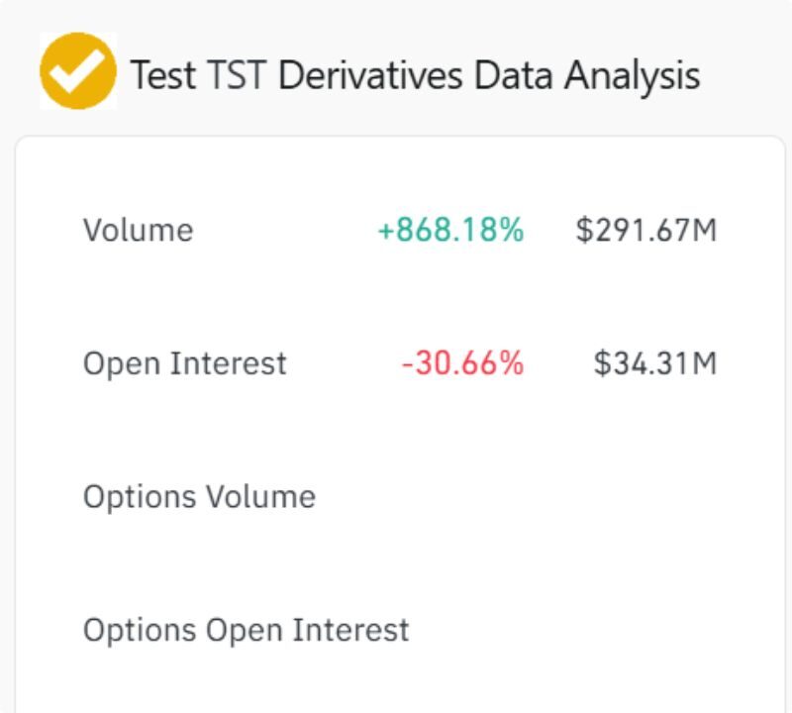Click the white checkmark inside the coin logo
The image size is (792, 713).
77,71
